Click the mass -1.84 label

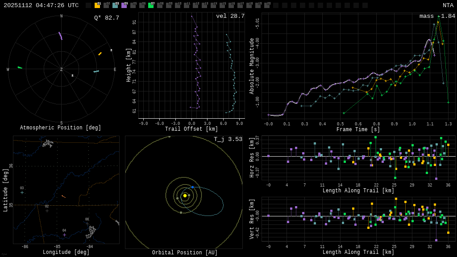click(x=437, y=16)
